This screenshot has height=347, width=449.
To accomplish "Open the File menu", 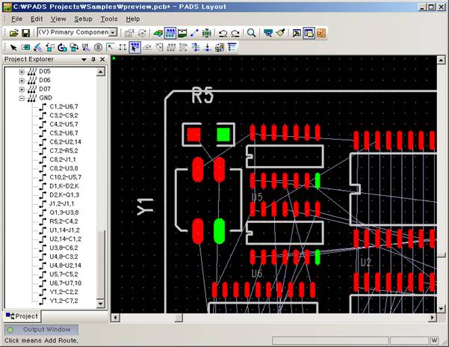I will click(x=16, y=19).
